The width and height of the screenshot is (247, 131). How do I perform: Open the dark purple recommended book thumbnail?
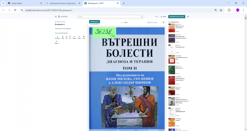pos(172,38)
